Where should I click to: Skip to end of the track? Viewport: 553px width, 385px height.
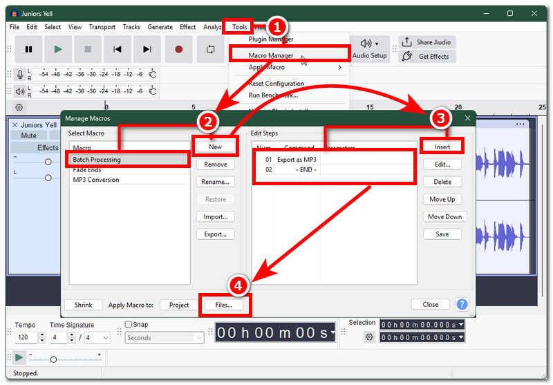(147, 49)
